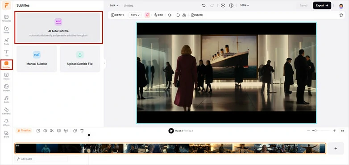
Task: Undo the last action
Action: pos(204,5)
